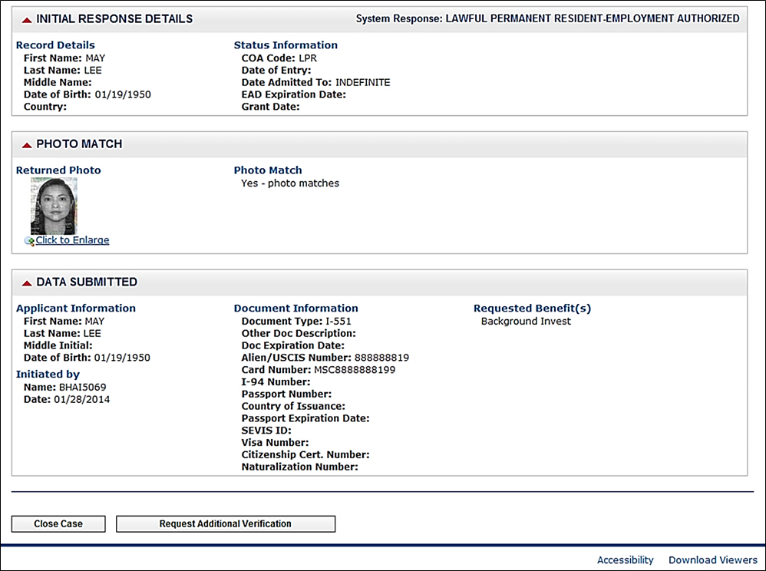Select the COA Code: LPR value
The height and width of the screenshot is (571, 766).
click(x=279, y=58)
